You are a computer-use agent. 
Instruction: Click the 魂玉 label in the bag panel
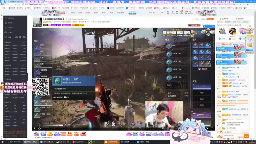[x=167, y=40]
